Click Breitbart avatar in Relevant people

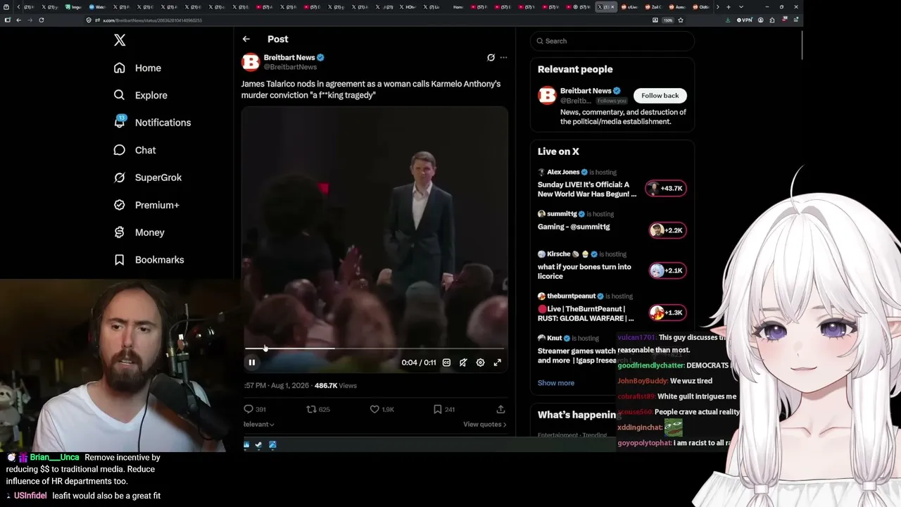tap(547, 96)
